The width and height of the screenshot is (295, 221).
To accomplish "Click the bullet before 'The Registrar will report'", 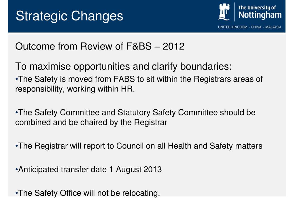I will click(16, 146).
